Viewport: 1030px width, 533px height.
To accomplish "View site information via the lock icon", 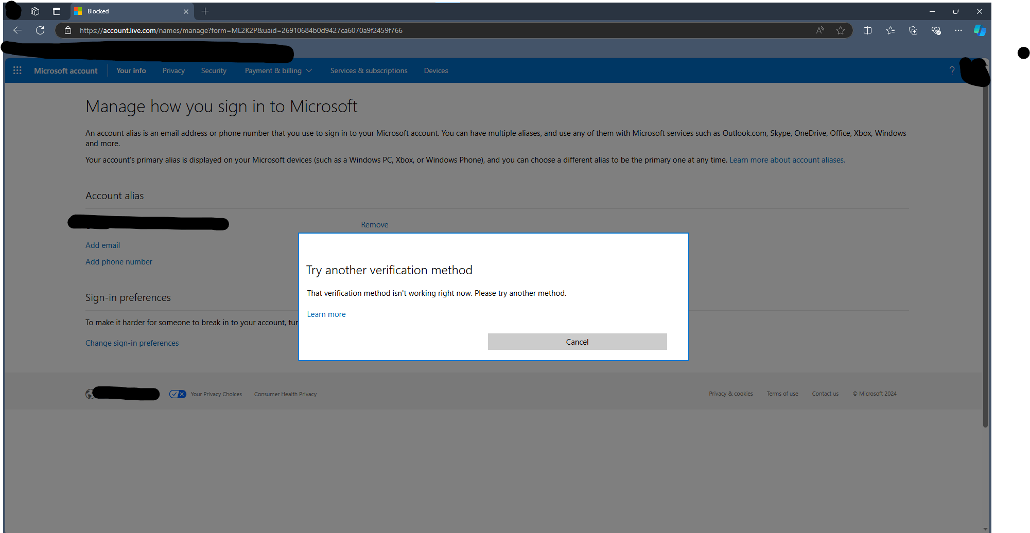I will click(x=67, y=30).
